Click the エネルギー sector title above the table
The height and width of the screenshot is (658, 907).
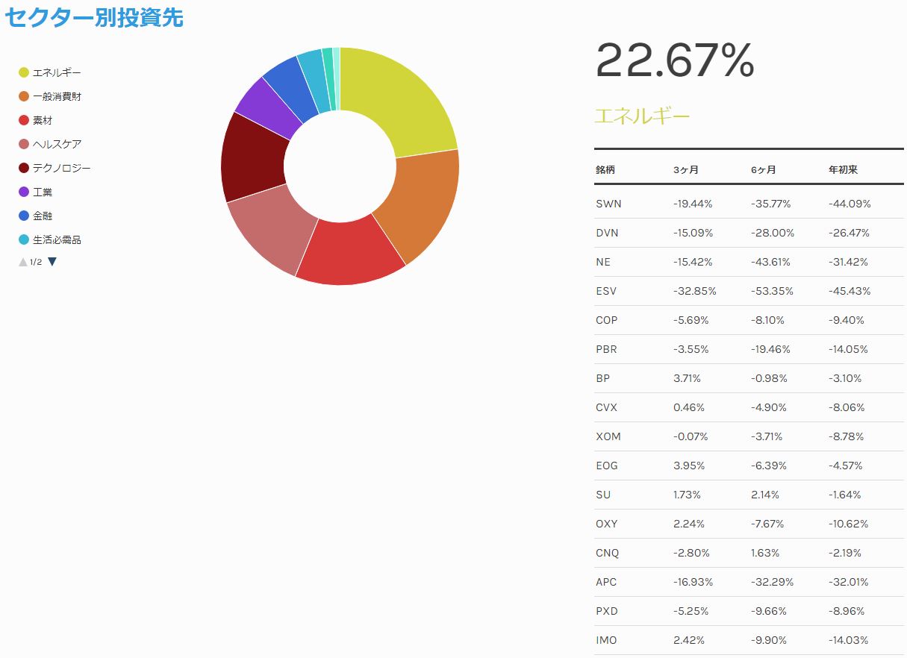coord(642,116)
